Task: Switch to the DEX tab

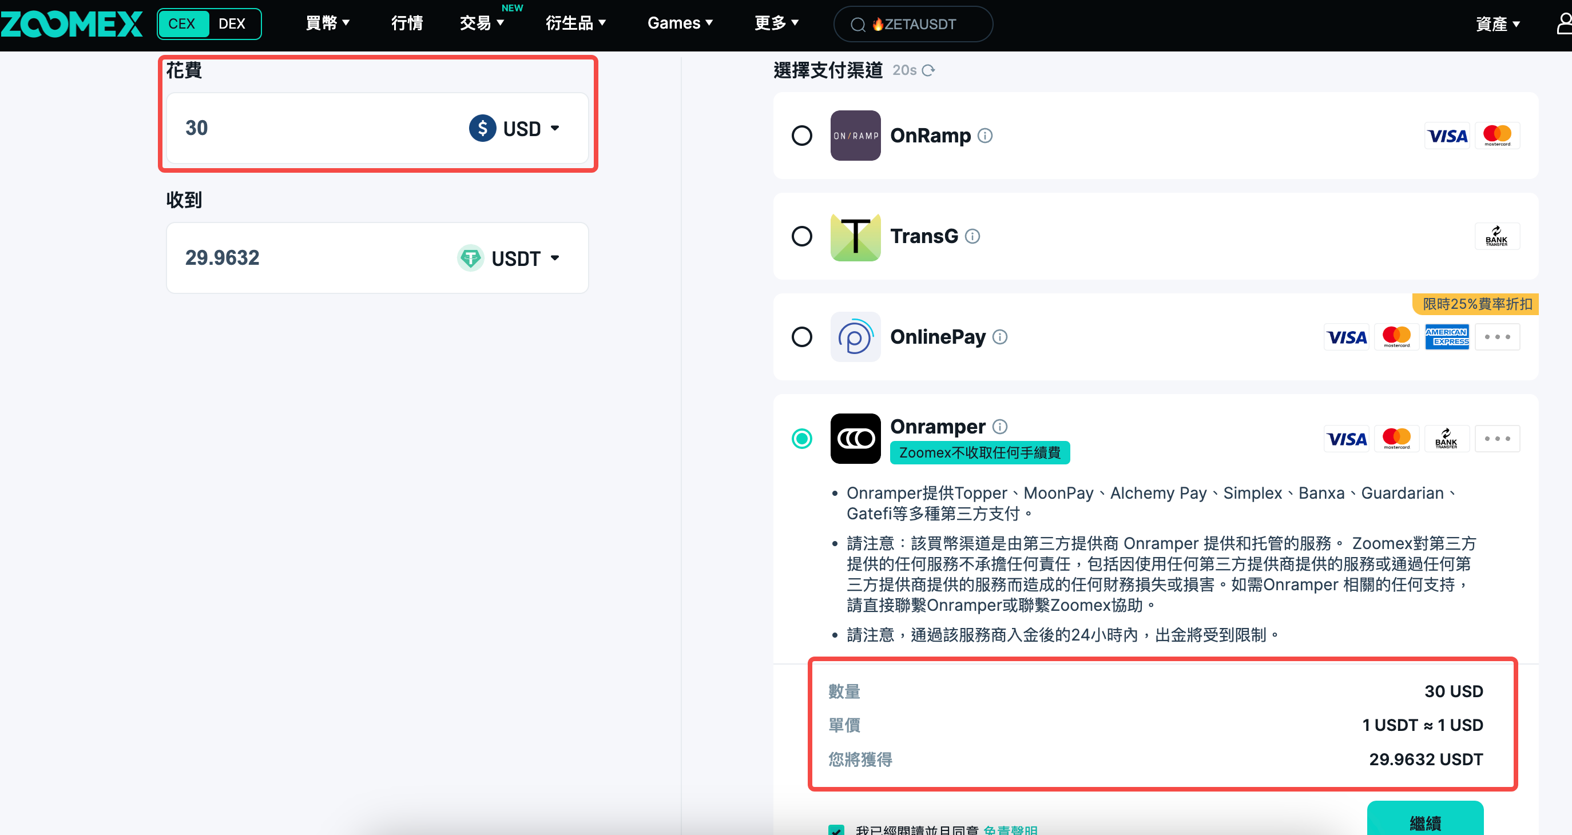Action: 232,24
